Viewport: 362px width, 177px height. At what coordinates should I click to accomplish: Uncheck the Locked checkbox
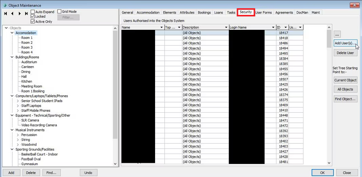(x=33, y=17)
